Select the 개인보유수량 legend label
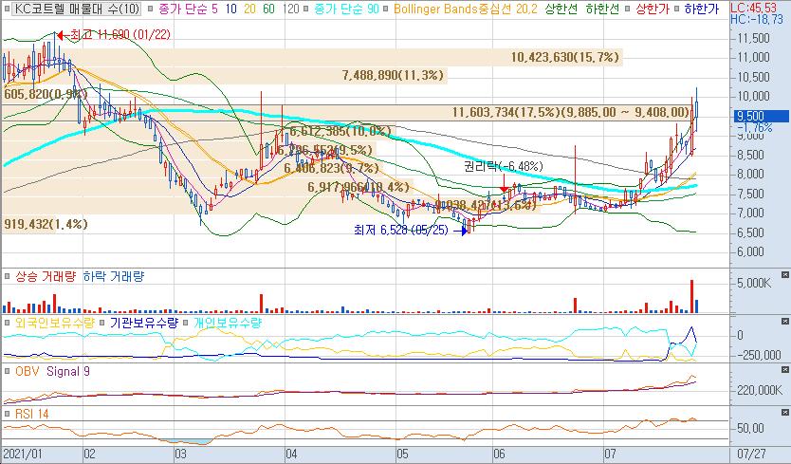Viewport: 791px width, 464px height. [x=228, y=323]
